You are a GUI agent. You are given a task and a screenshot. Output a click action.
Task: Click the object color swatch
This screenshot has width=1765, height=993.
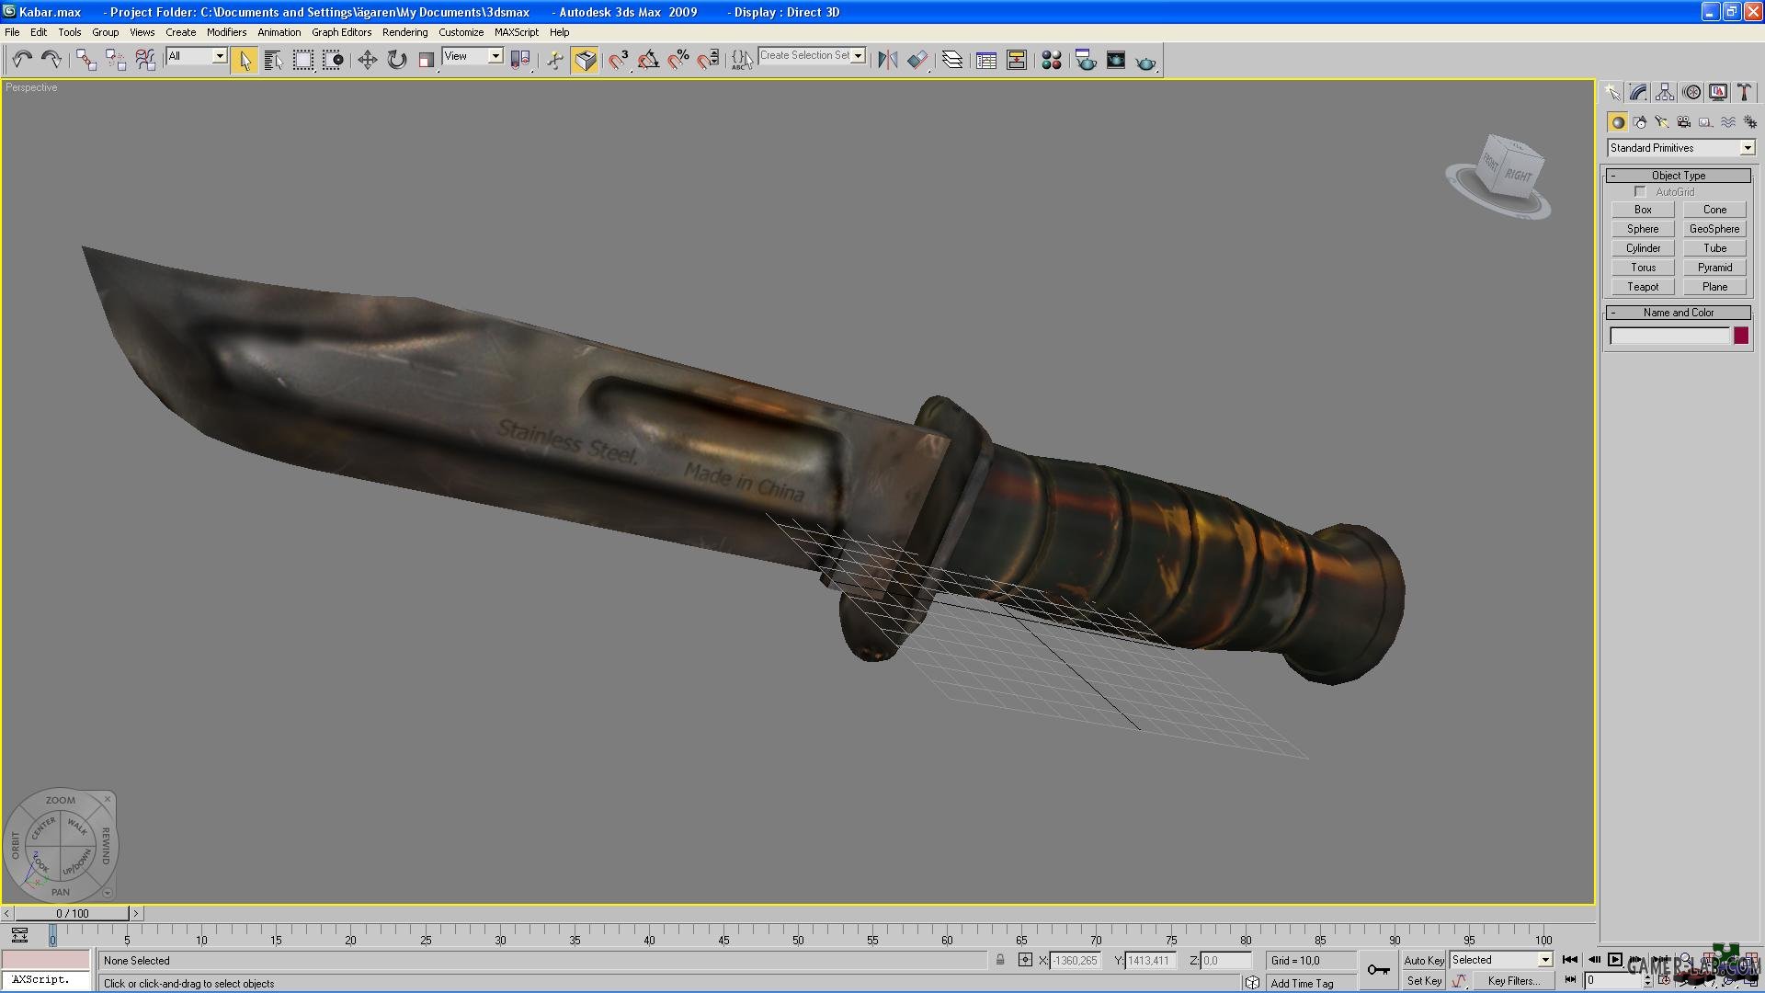tap(1741, 337)
